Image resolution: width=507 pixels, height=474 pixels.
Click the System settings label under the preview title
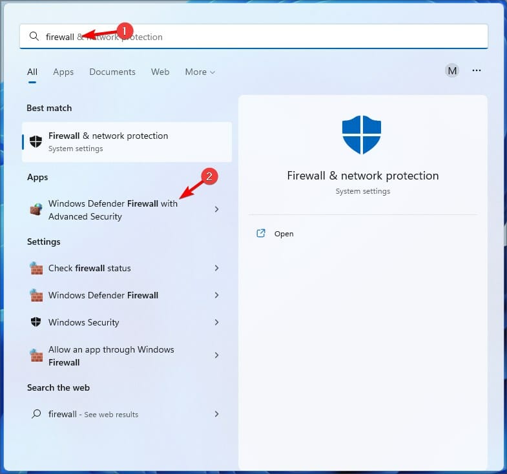point(363,191)
